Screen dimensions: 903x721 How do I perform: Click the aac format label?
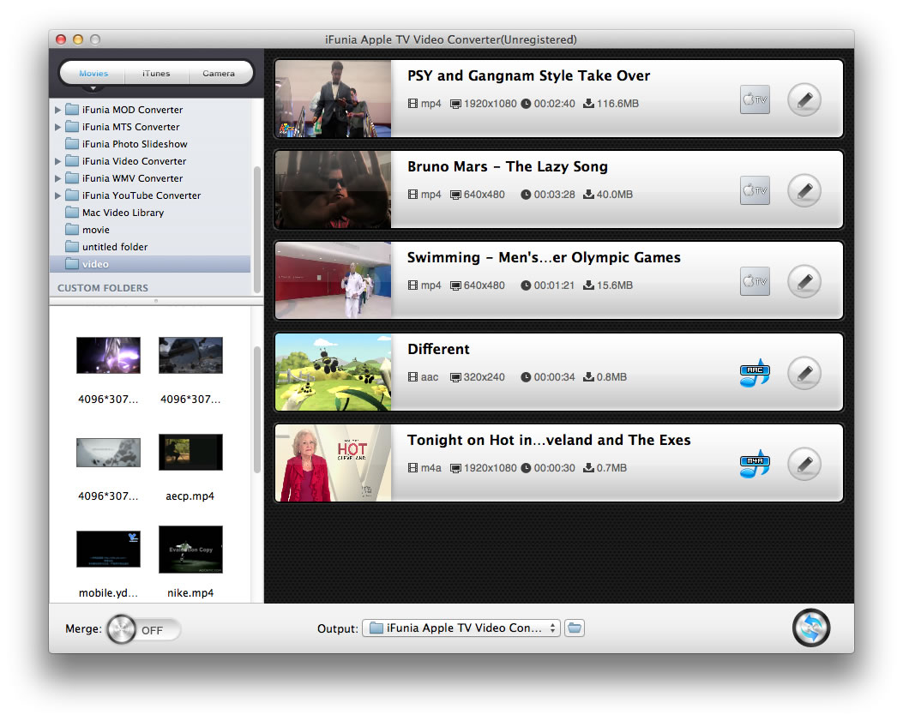pos(430,377)
